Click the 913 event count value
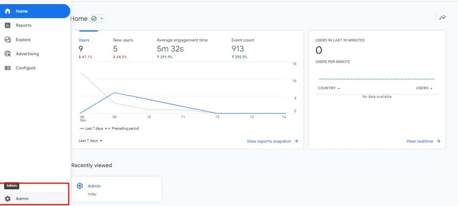Image resolution: width=458 pixels, height=206 pixels. click(x=238, y=48)
